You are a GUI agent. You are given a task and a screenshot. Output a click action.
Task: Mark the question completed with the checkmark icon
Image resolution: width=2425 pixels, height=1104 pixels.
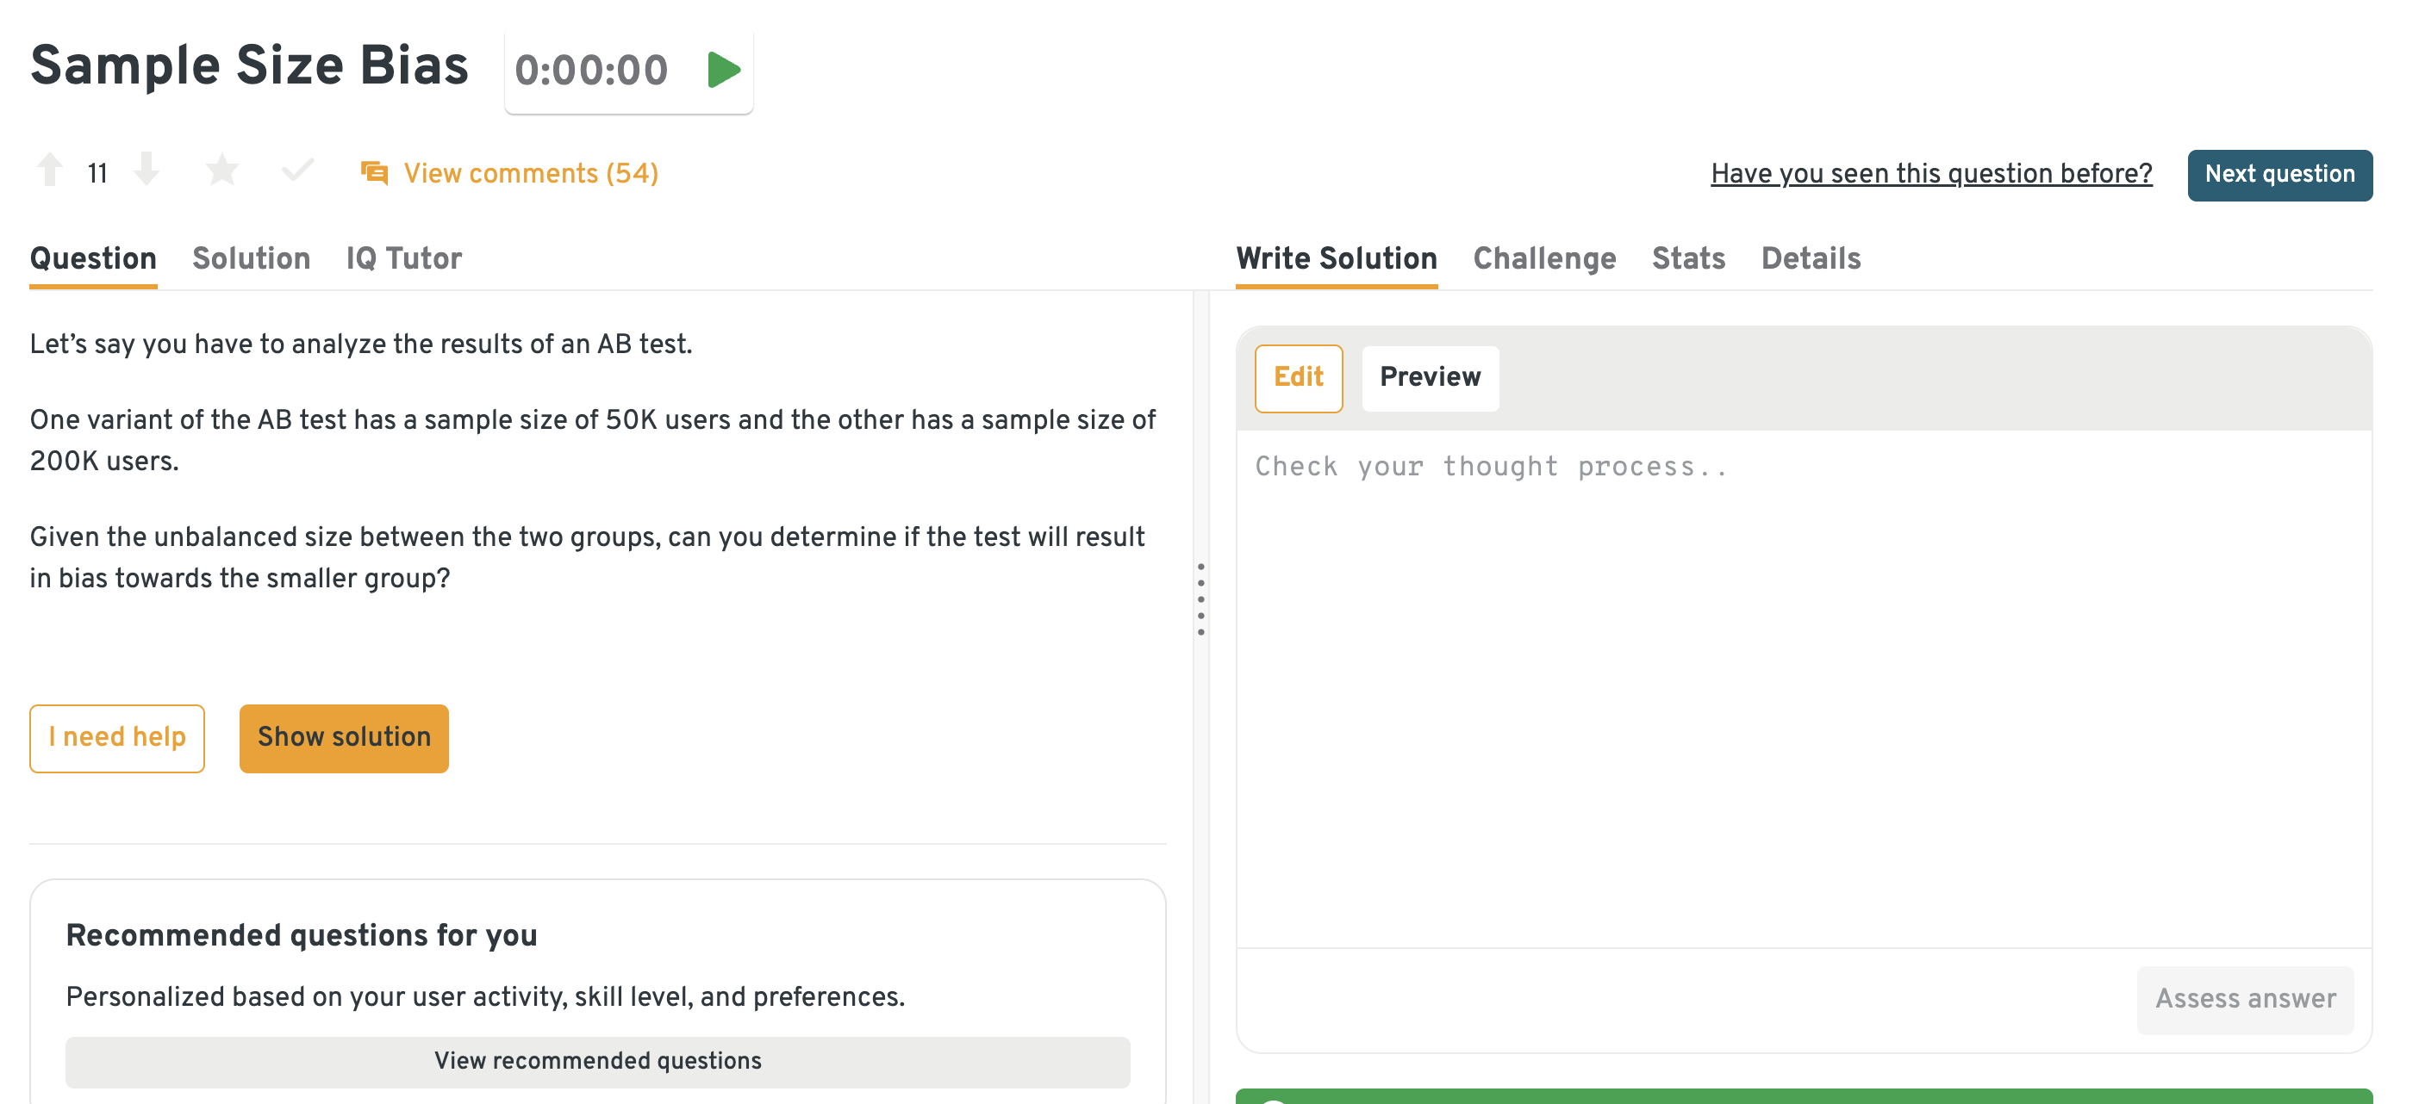(x=297, y=171)
